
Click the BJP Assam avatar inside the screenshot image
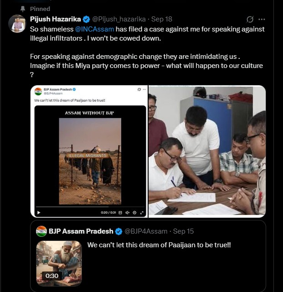point(38,92)
